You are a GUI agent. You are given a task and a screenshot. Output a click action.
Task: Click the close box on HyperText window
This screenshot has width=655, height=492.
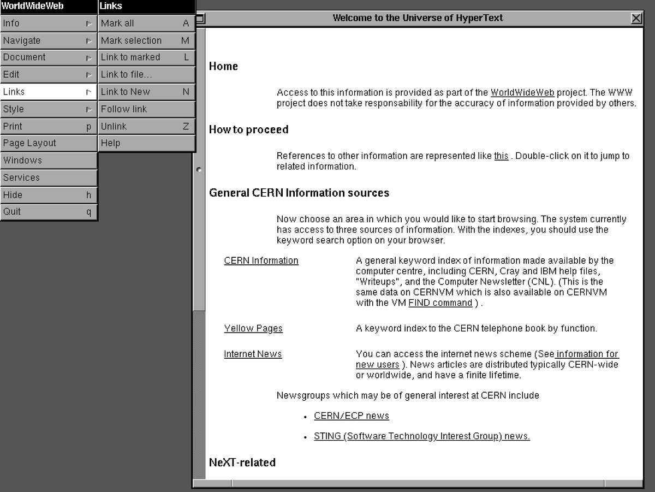click(636, 19)
